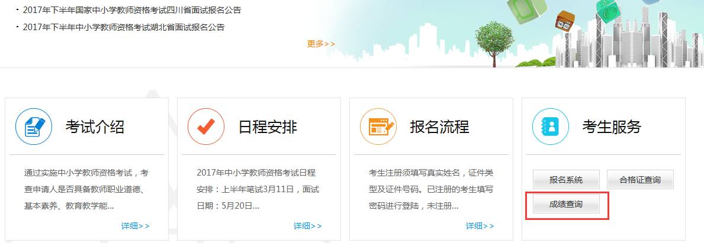Click the cyan 考生服务 contact-book icon
704x243 pixels.
click(551, 127)
